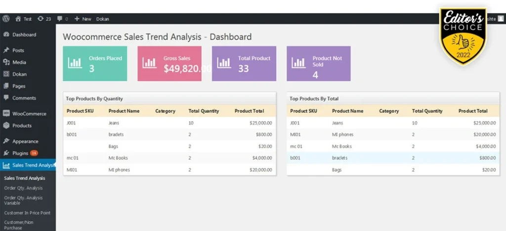
Task: Sort by Total Quantity in Top Products By Quantity
Action: click(204, 111)
